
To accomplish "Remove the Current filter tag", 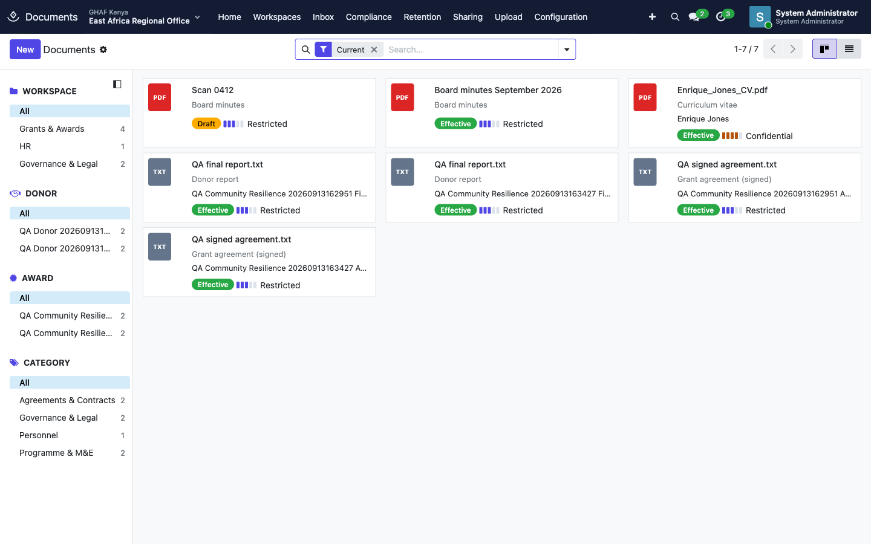I will click(374, 50).
